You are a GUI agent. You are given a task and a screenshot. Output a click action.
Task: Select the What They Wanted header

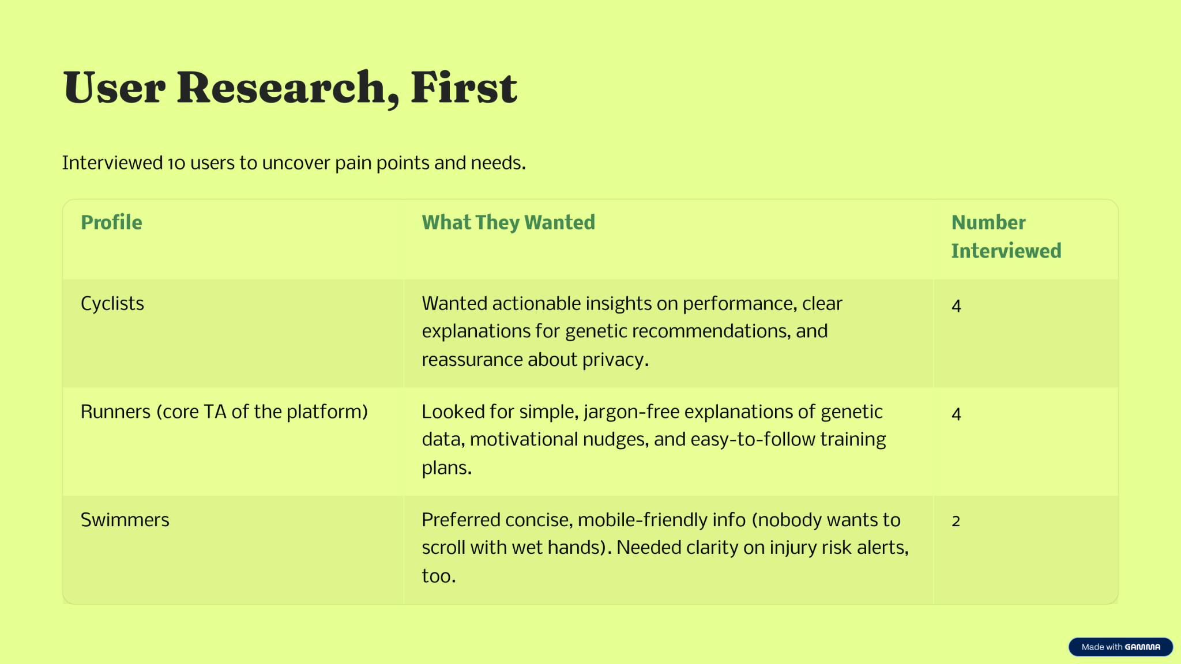coord(508,222)
